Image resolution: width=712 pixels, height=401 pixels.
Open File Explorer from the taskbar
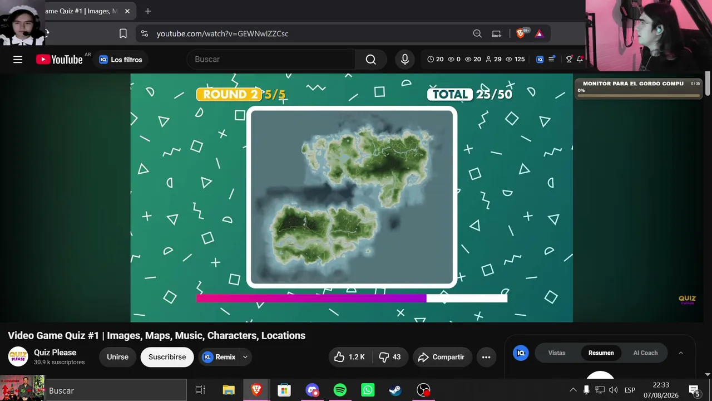pyautogui.click(x=229, y=390)
